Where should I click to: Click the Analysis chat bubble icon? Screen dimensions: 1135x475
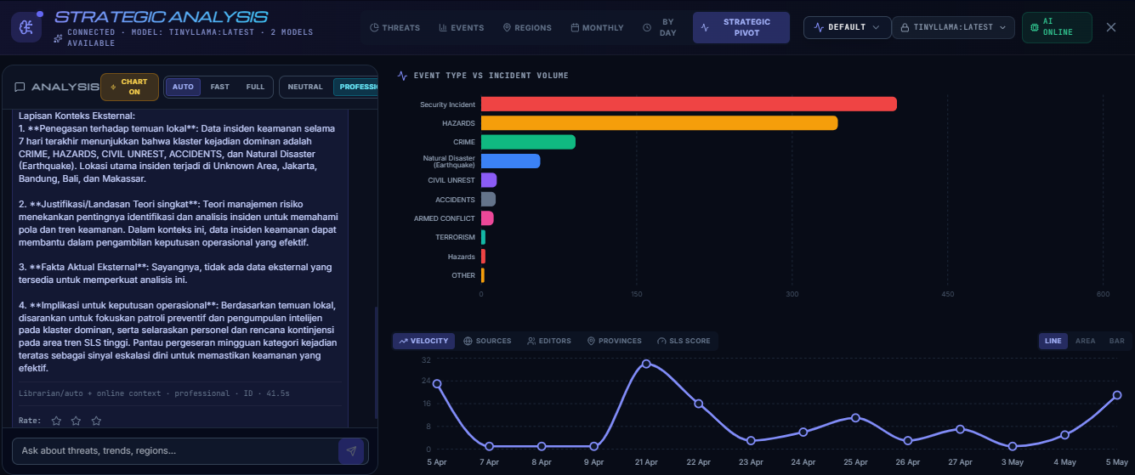(x=20, y=87)
